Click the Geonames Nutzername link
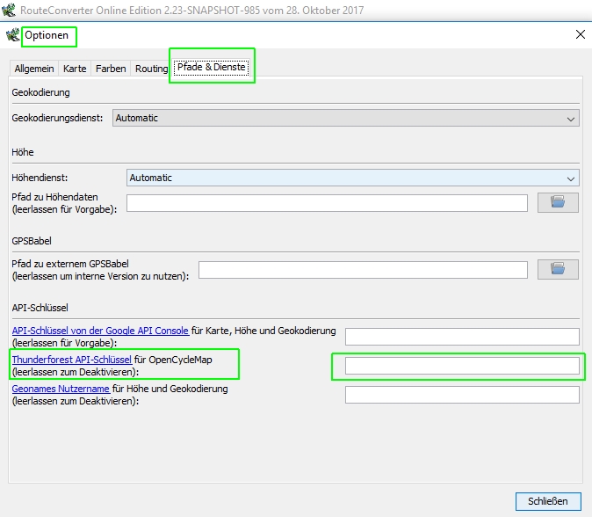 61,389
